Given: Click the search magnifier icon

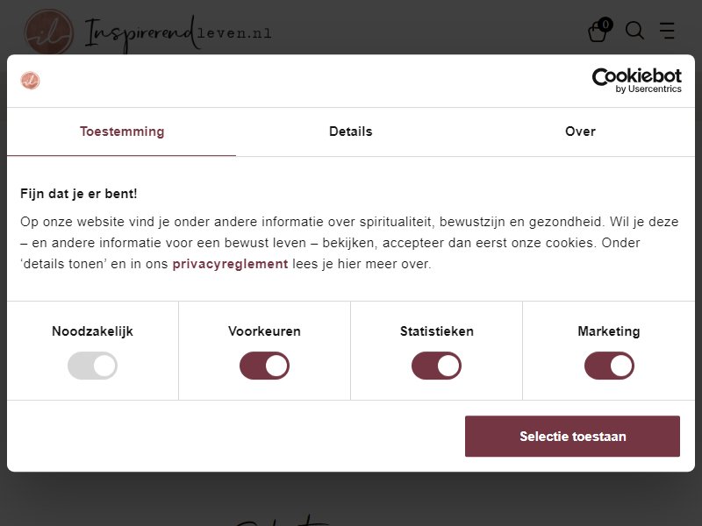Looking at the screenshot, I should coord(634,31).
